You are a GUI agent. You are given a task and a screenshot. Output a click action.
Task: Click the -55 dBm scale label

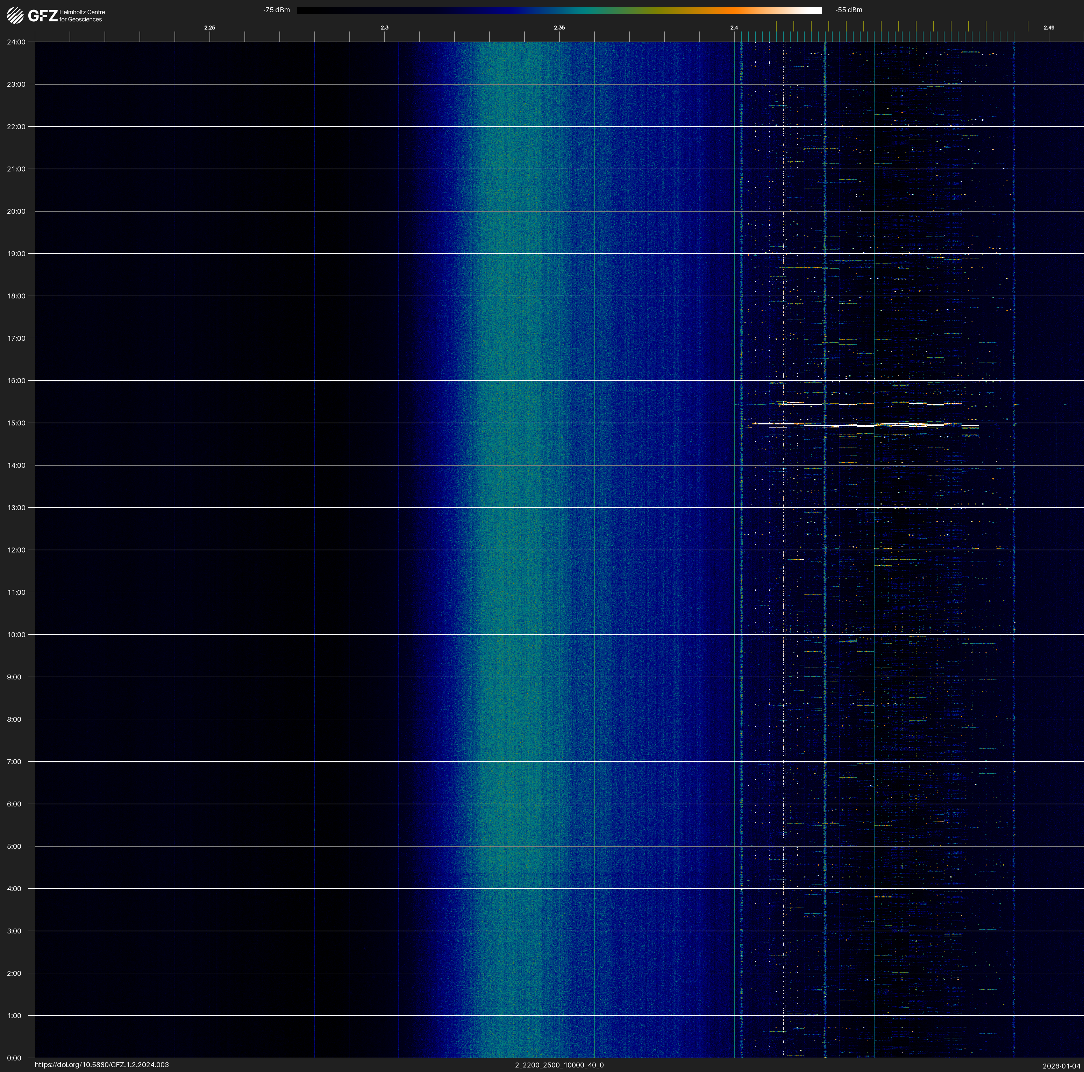tap(848, 10)
